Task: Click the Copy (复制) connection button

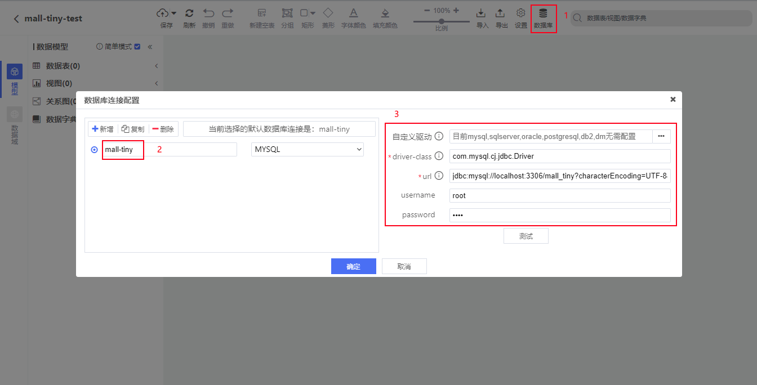Action: point(133,129)
